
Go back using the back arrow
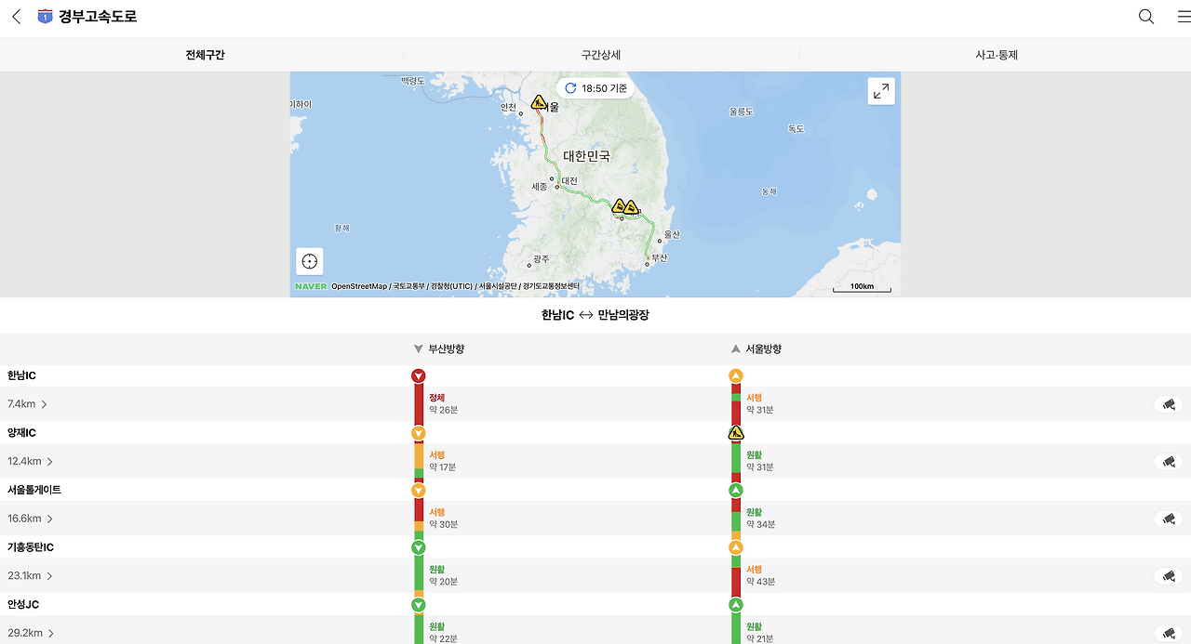(14, 16)
